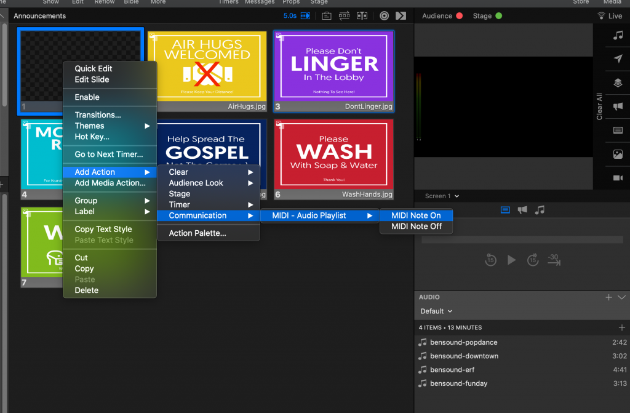
Task: Expand the Label submenu
Action: click(110, 211)
